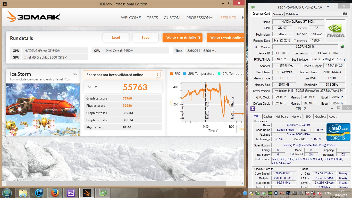Click View result online button
Screen dimensions: 352x198
pos(225,38)
